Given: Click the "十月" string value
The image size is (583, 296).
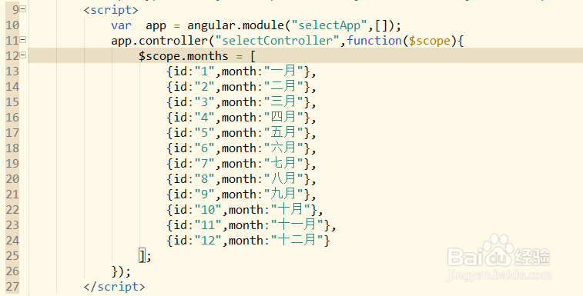Looking at the screenshot, I should coord(291,210).
